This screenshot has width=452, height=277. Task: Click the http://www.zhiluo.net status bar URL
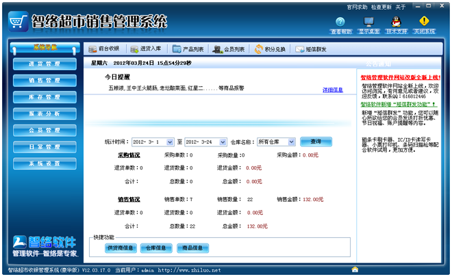tap(190, 270)
